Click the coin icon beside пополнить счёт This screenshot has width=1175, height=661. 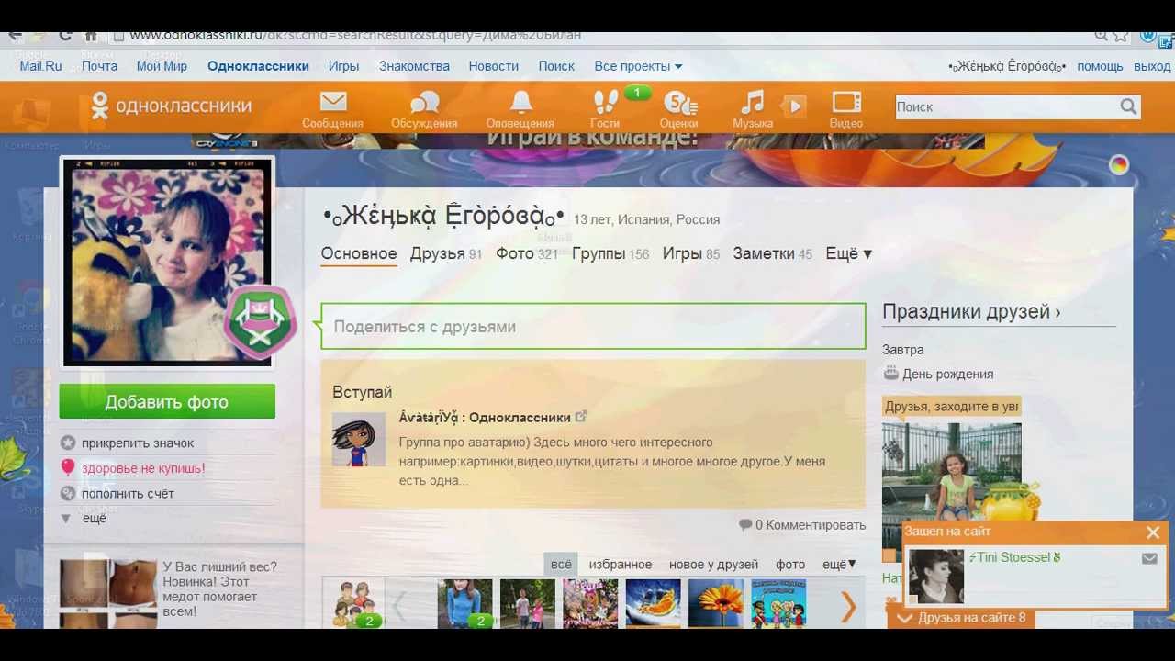(67, 494)
